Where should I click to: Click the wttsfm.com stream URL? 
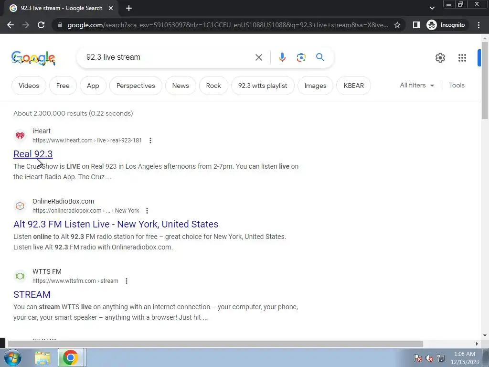pyautogui.click(x=75, y=281)
